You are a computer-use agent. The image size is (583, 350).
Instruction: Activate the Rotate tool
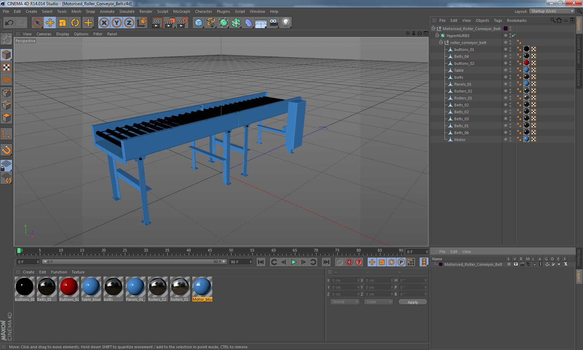point(75,23)
